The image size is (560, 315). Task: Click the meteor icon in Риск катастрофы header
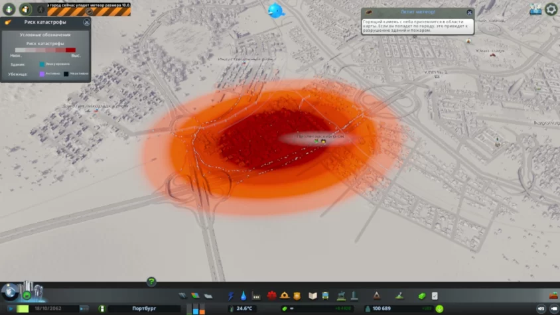click(8, 22)
